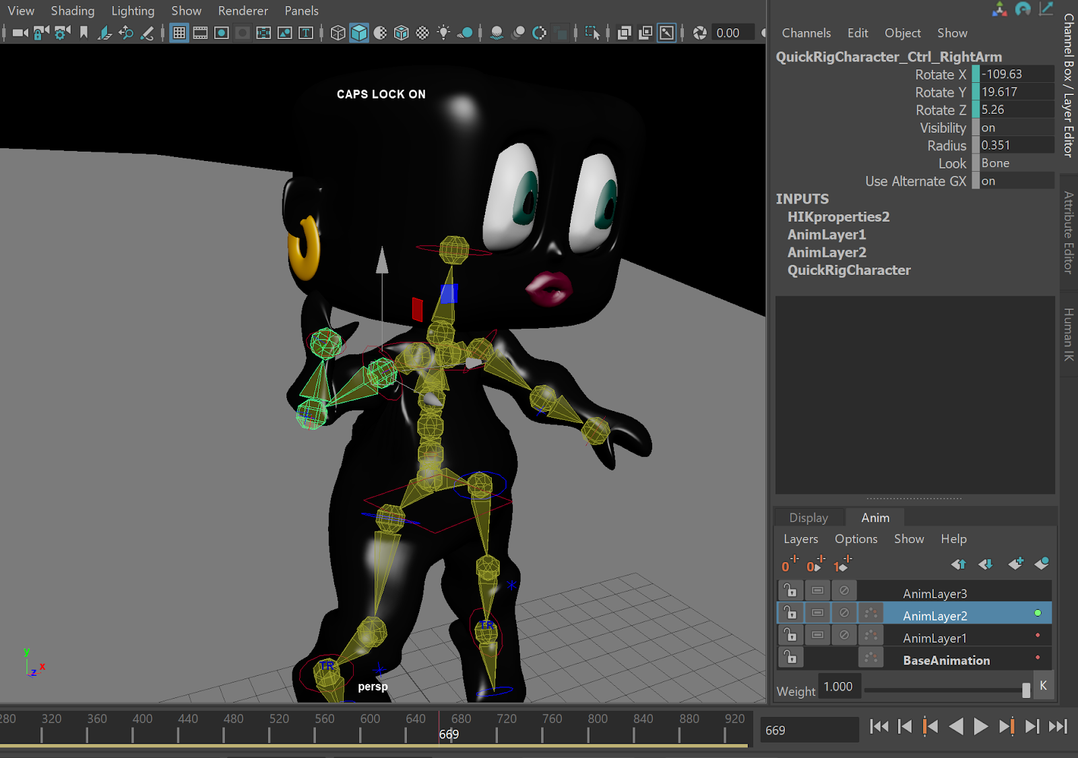Create empty animation layer icon
This screenshot has height=758, width=1078.
[1015, 563]
